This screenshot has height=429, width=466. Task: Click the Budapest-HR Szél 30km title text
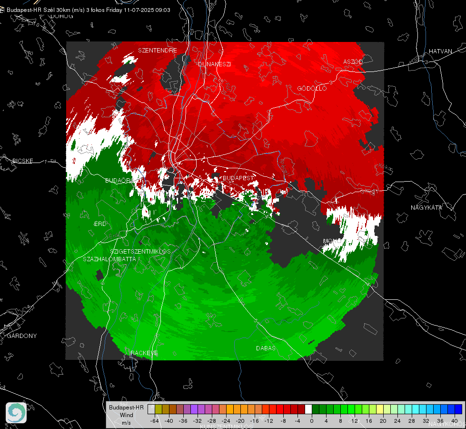[88, 10]
